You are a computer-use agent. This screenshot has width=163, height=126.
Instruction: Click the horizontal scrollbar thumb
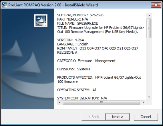click(x=101, y=103)
